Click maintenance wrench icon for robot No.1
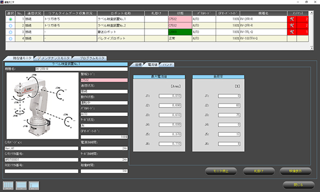 (x=292, y=19)
